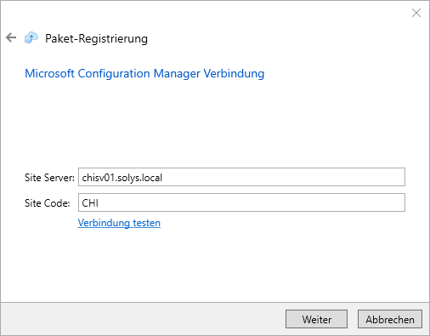Click the Microsoft Configuration Manager Verbindung heading
430x336 pixels.
click(144, 73)
